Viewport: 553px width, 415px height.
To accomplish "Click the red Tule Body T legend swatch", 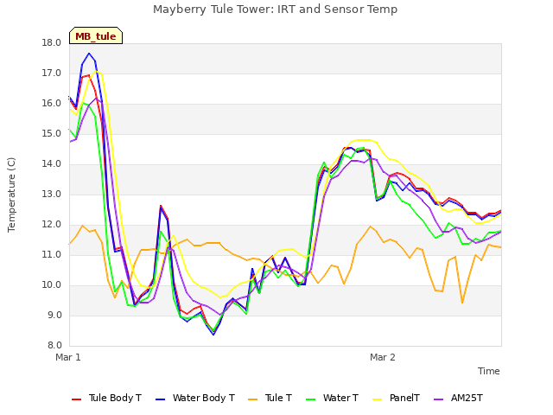I will [x=77, y=399].
